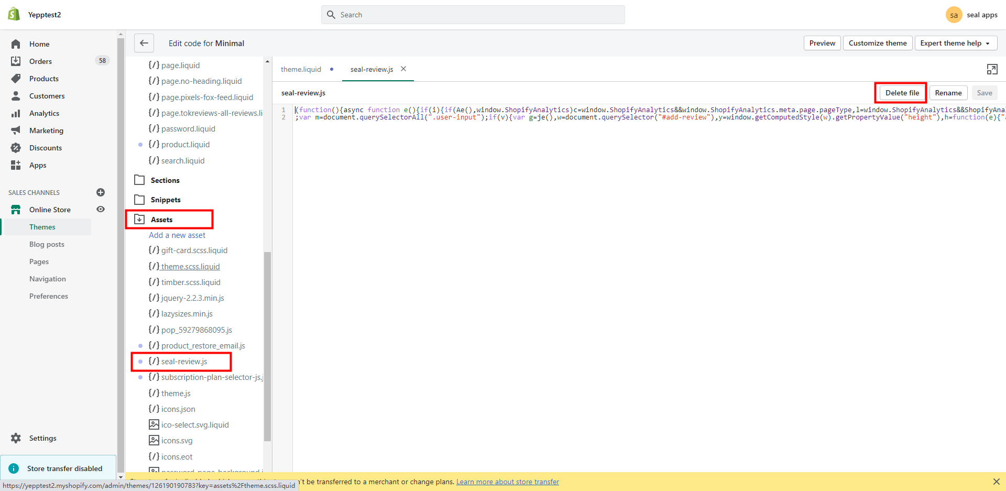This screenshot has height=491, width=1006.
Task: Open Analytics via its bar chart icon
Action: (16, 113)
